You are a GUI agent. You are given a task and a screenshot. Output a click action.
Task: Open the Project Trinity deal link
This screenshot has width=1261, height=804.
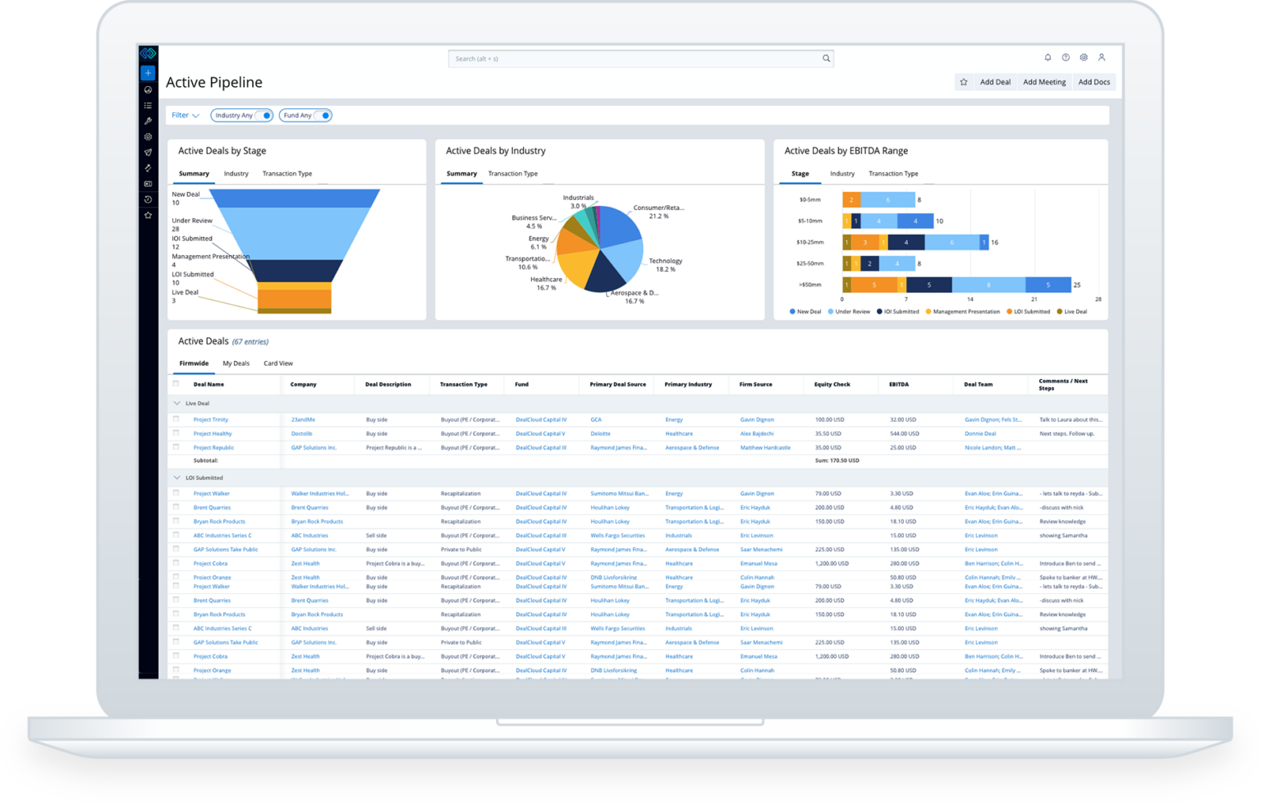click(x=211, y=419)
